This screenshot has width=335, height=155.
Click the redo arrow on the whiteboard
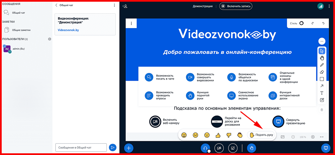tap(313, 23)
